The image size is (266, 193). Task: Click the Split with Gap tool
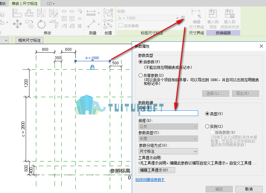(x=72, y=11)
